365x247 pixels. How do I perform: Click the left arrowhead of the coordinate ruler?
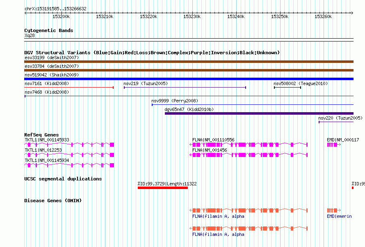click(x=25, y=13)
